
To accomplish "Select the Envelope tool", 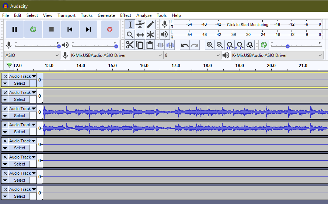I will pos(140,25).
